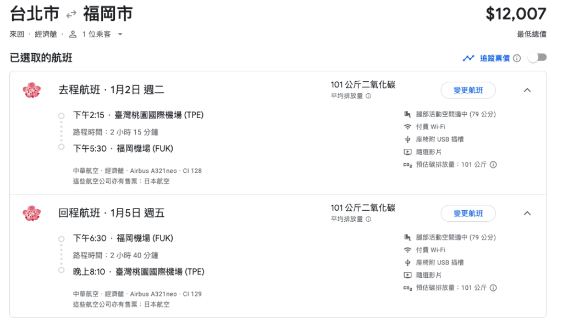
Task: Click info icon beside return 預估碳排放量
Action: coord(493,288)
